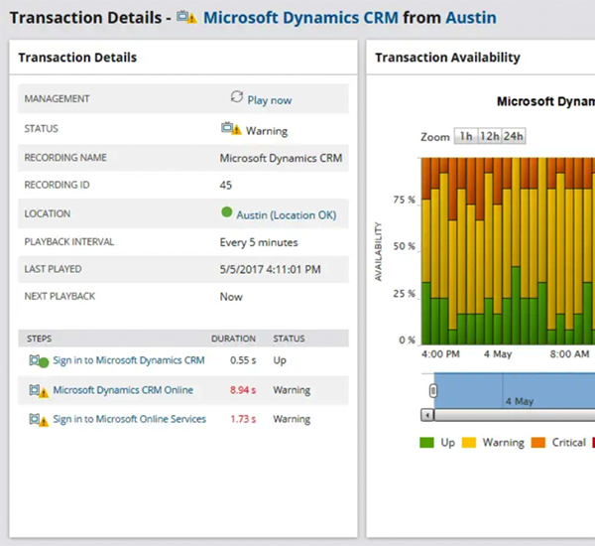This screenshot has height=546, width=595.
Task: Open Microsoft Dynamics CRM link in page title
Action: tap(300, 18)
